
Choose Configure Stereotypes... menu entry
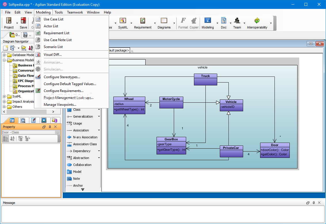coord(72,77)
